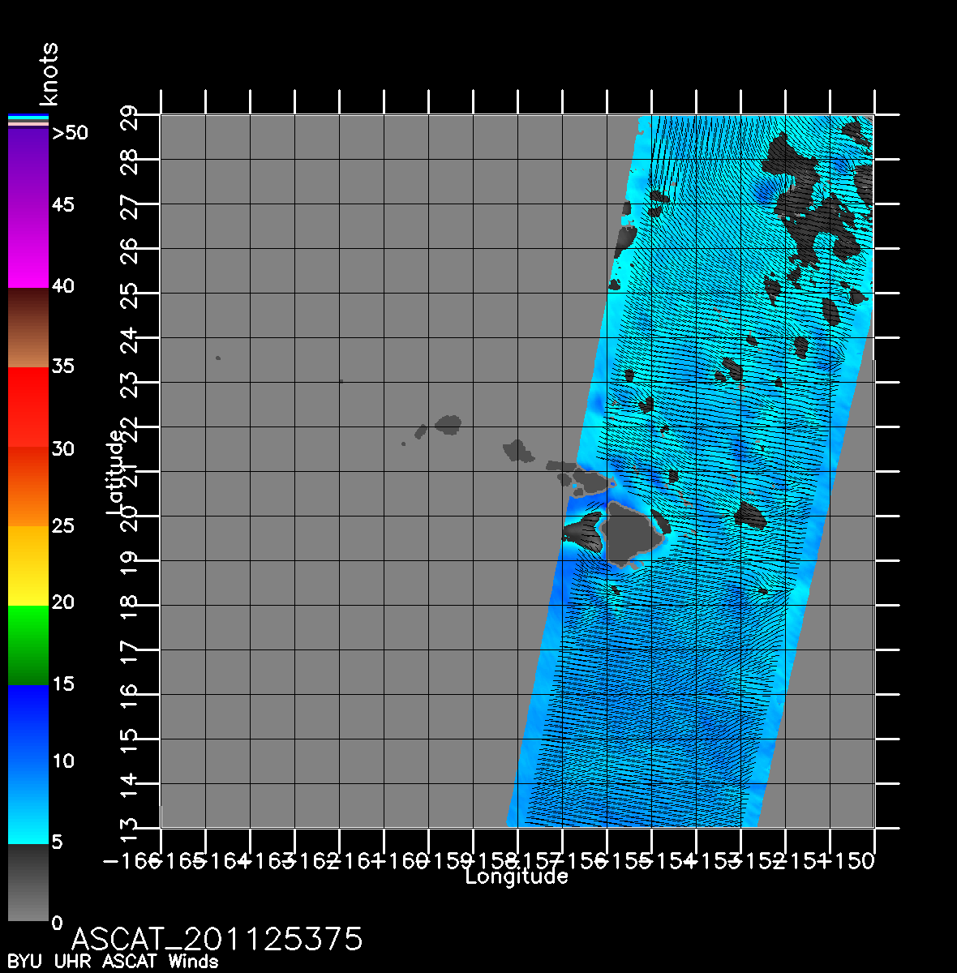Click the 'knots' unit label above the scale

coord(49,75)
